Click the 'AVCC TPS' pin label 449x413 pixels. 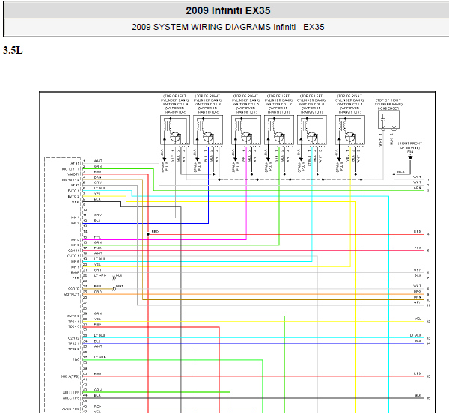pos(71,398)
